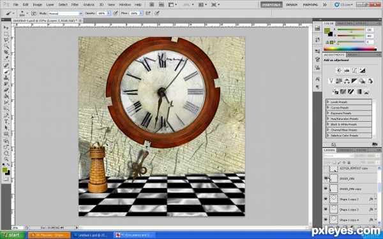383x239 pixels.
Task: Show the hidden 1227126 copy layer
Action: 326,168
